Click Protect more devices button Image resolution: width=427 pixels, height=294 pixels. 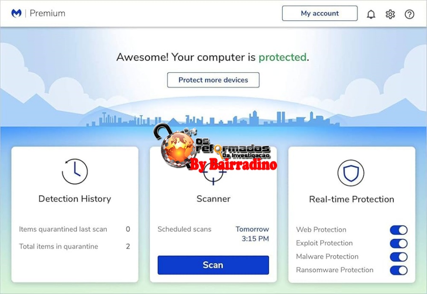213,80
